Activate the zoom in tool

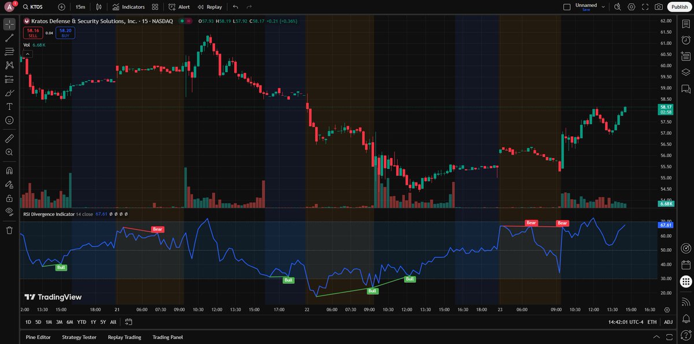point(9,152)
